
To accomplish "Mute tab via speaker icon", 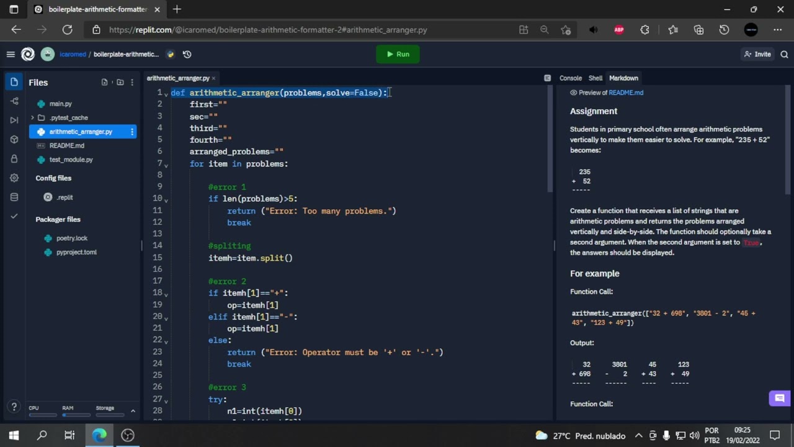I will point(593,29).
